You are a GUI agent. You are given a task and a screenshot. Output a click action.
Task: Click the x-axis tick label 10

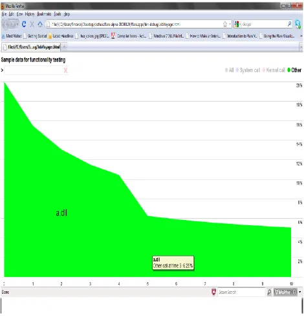click(x=291, y=283)
